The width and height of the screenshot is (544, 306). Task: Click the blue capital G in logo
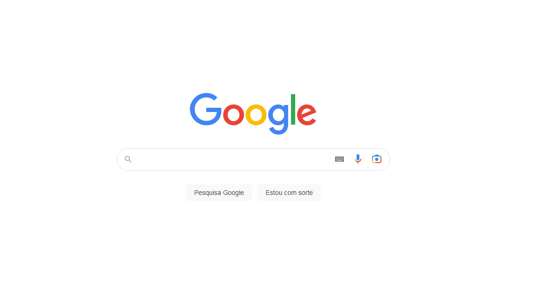point(205,109)
